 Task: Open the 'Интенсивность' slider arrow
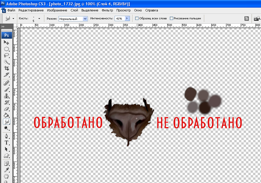(x=127, y=18)
